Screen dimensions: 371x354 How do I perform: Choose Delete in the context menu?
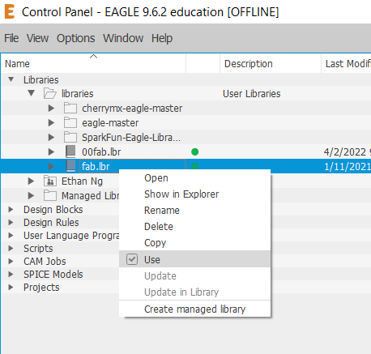coord(194,227)
